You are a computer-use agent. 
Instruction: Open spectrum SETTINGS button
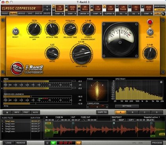[x=127, y=106]
